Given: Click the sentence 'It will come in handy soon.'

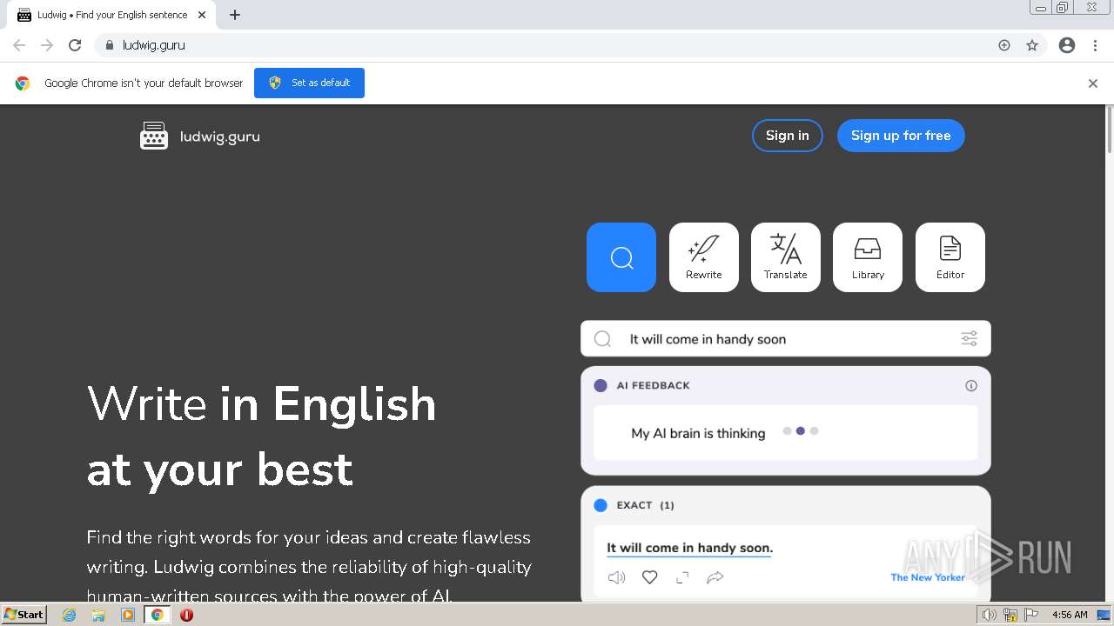Looking at the screenshot, I should point(689,548).
